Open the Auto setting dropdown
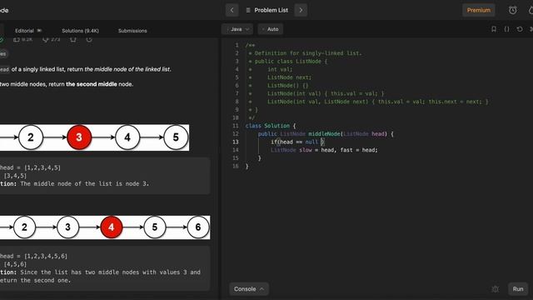533x300 pixels. tap(271, 29)
